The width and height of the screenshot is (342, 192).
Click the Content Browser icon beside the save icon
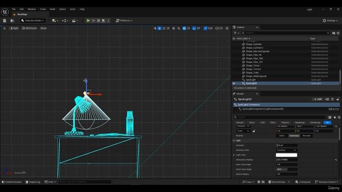pos(12,20)
